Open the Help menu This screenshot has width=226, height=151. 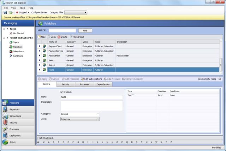(x=31, y=8)
